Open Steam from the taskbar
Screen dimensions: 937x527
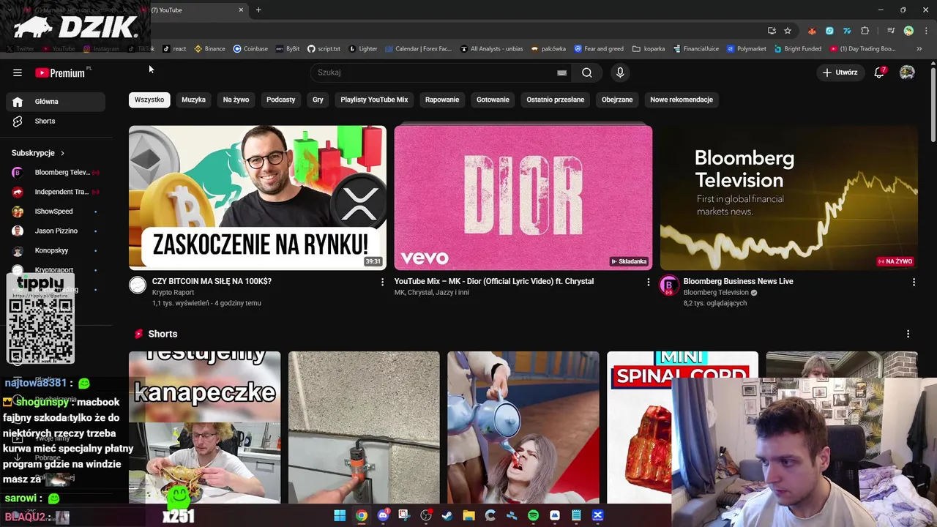tap(447, 515)
